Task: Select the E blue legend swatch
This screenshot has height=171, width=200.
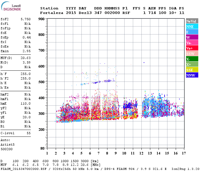Action: (x=192, y=32)
